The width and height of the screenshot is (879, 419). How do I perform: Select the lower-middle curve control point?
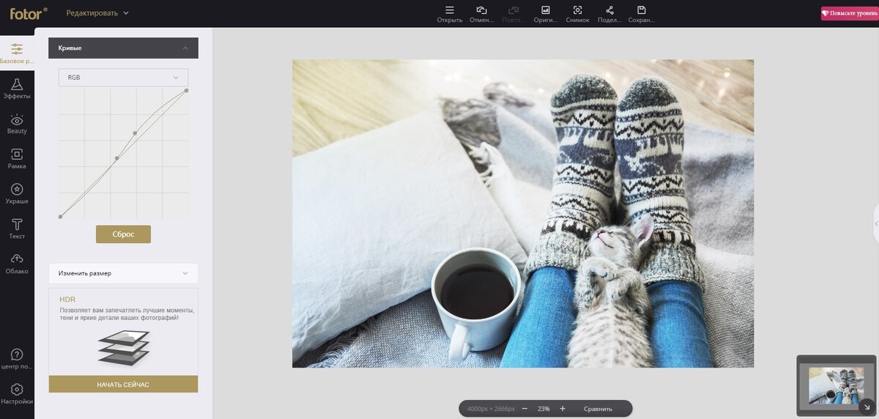tap(116, 158)
